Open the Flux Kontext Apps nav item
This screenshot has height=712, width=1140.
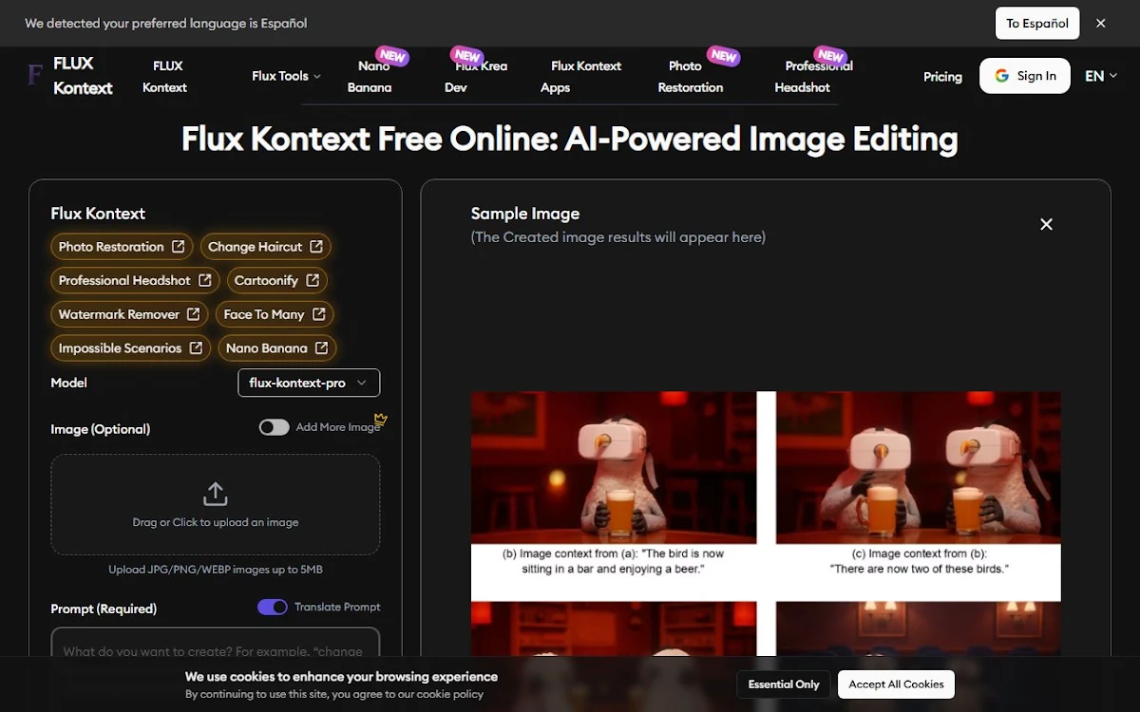tap(580, 76)
